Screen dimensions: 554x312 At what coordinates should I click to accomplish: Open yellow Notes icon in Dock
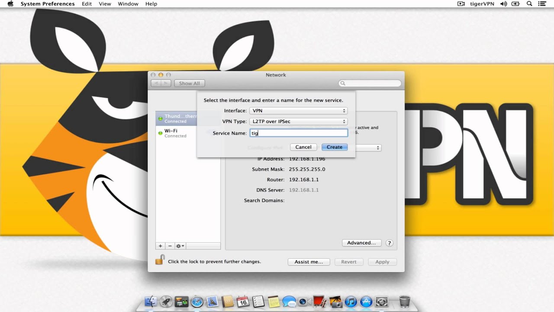coord(274,302)
